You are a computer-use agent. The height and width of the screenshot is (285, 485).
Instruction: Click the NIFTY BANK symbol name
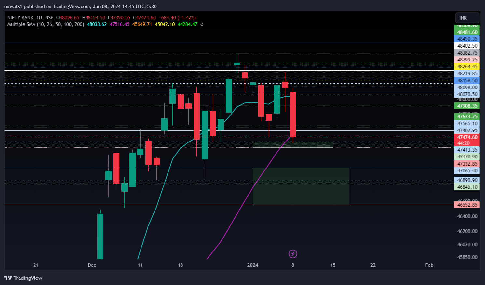point(20,18)
